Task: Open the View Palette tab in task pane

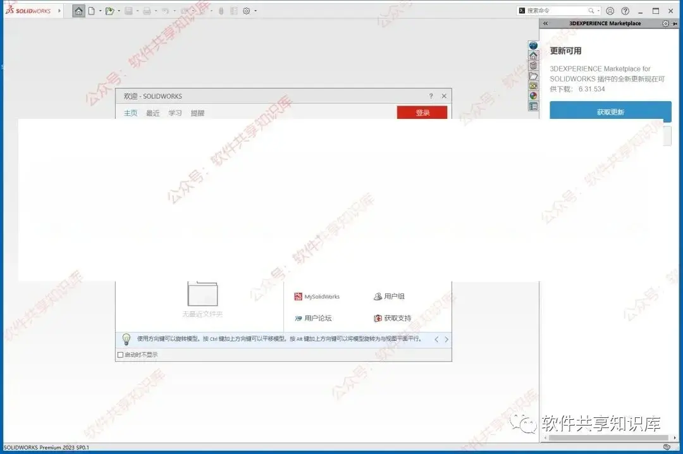Action: click(533, 86)
